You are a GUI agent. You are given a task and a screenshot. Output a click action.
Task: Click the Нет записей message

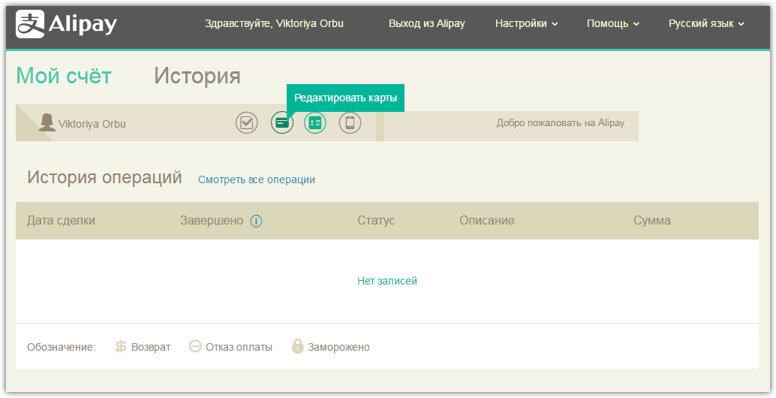(387, 281)
